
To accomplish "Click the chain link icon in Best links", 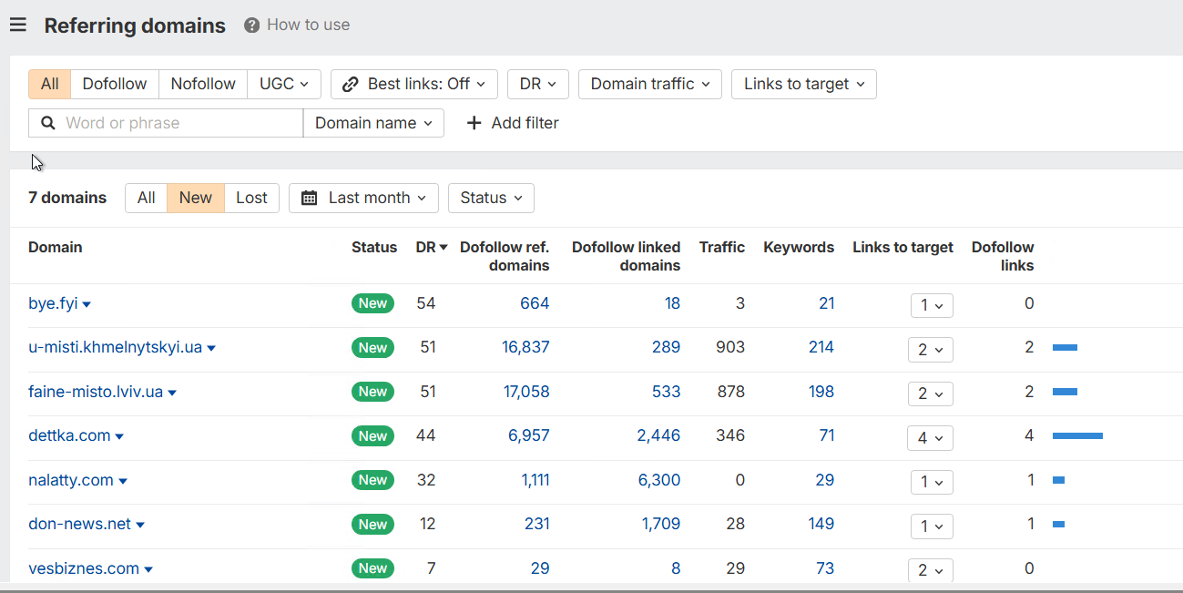I will pyautogui.click(x=351, y=85).
